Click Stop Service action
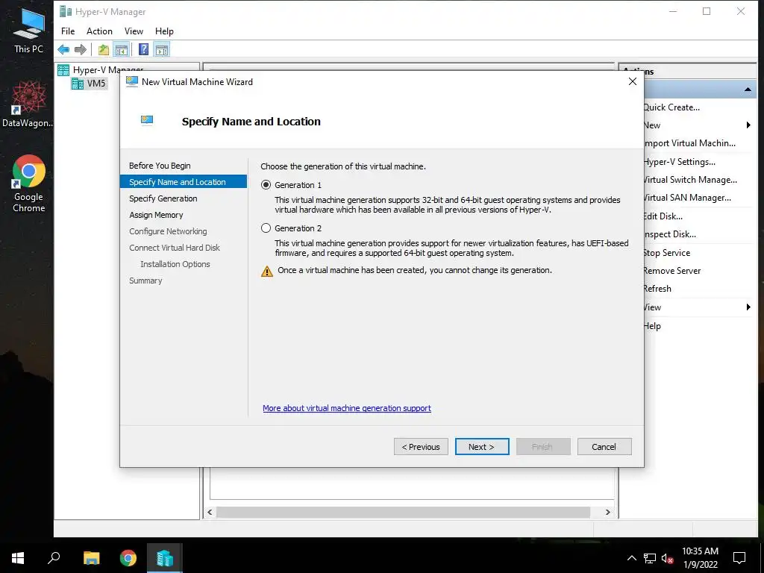Screen dimensions: 764x573 click(x=666, y=253)
